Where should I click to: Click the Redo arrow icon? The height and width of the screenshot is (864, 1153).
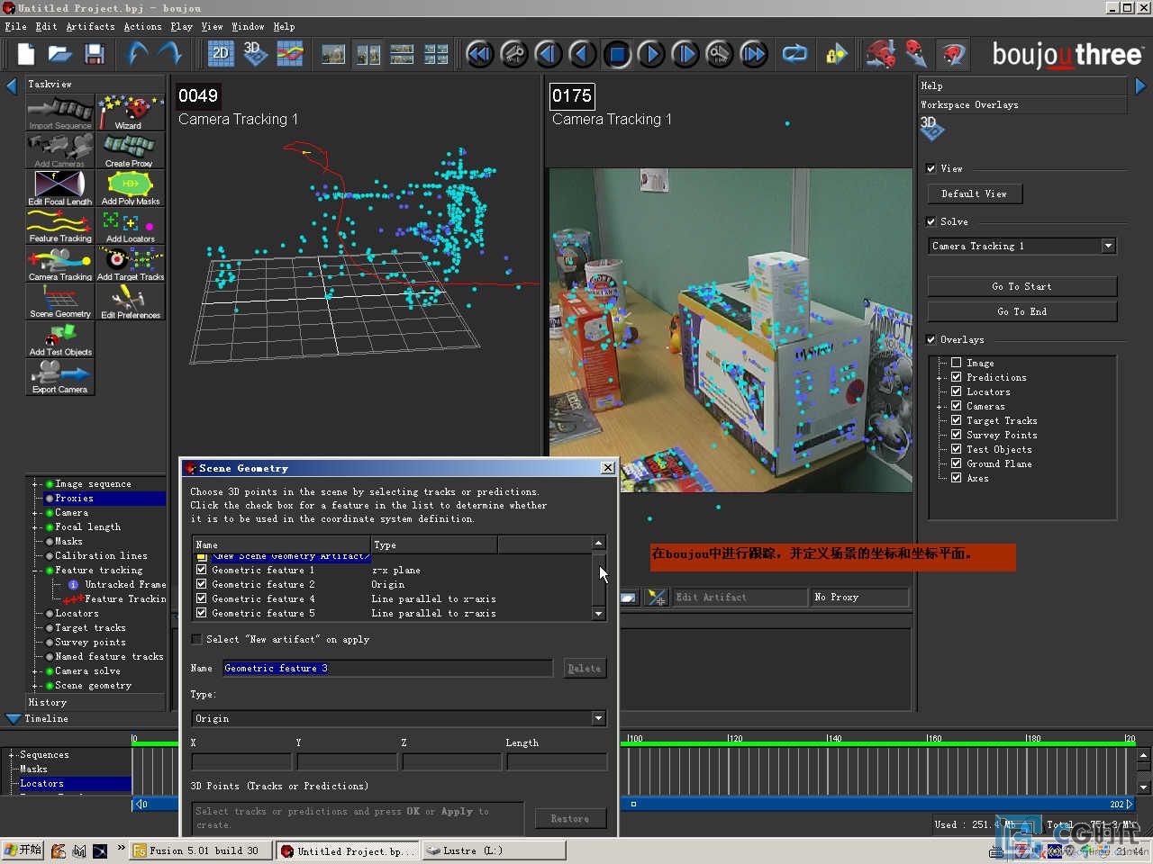(x=170, y=55)
